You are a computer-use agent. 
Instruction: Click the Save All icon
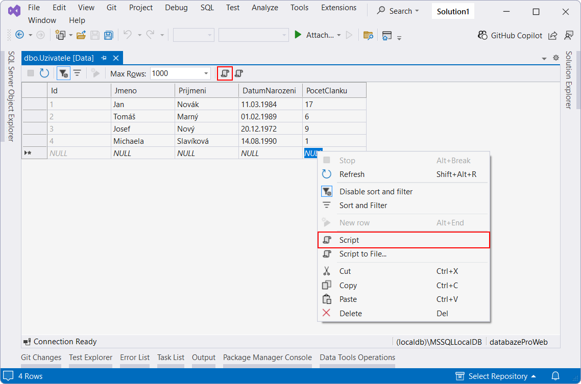coord(108,35)
